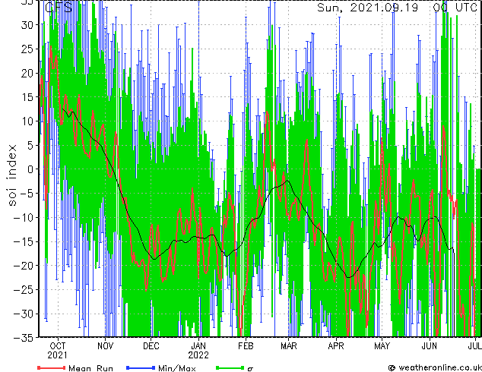
Task: Click the '-25' y-axis tick value
Action: point(24,289)
